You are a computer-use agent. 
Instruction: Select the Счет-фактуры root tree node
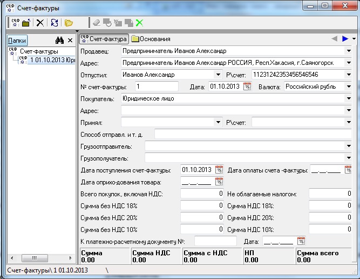click(x=39, y=51)
